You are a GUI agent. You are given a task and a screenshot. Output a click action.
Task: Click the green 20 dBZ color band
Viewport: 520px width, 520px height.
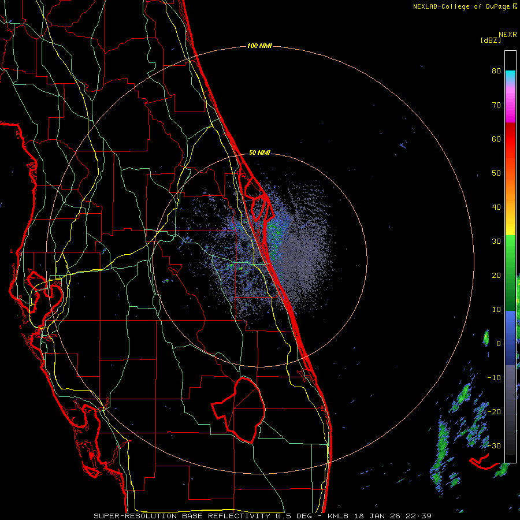(x=510, y=274)
